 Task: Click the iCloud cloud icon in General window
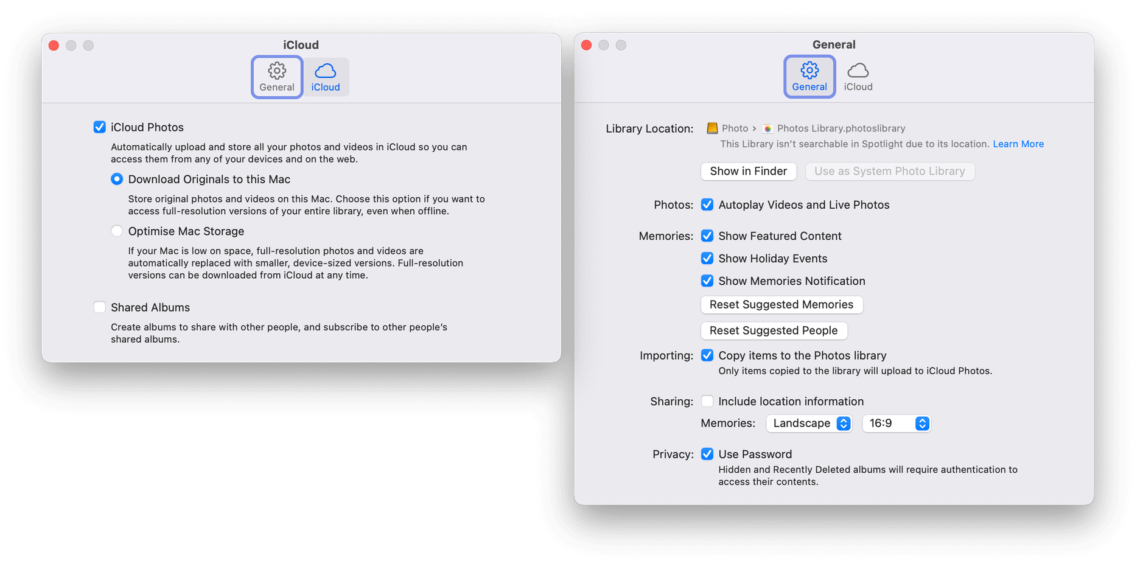(x=858, y=70)
